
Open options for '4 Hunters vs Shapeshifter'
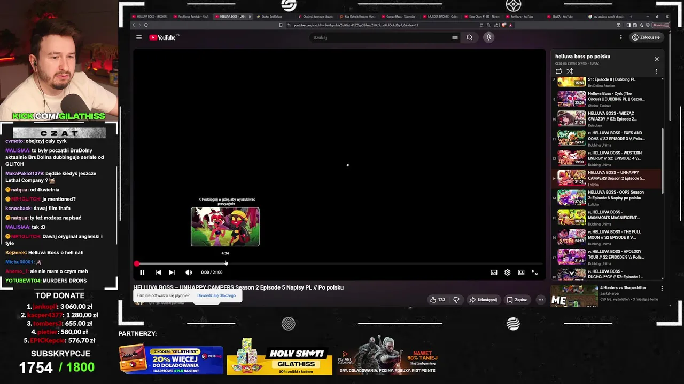662,289
